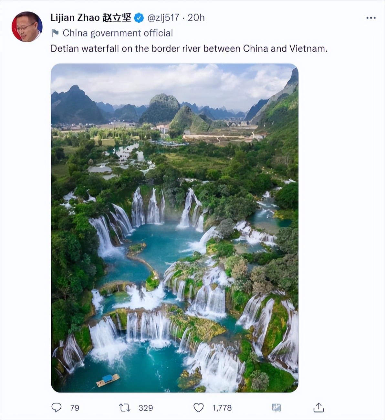Click the boat in the waterfall photo
The height and width of the screenshot is (420, 385).
(x=108, y=380)
